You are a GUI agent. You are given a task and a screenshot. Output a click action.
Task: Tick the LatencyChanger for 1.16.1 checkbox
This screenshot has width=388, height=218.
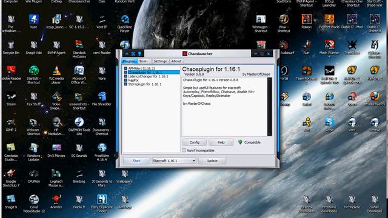[x=125, y=76]
